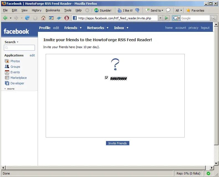Screen dimensions: 219x177
Task: Click the question mark profile picture
Action: coord(115,64)
